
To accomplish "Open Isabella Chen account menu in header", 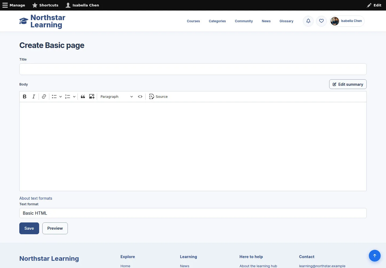I will 347,21.
